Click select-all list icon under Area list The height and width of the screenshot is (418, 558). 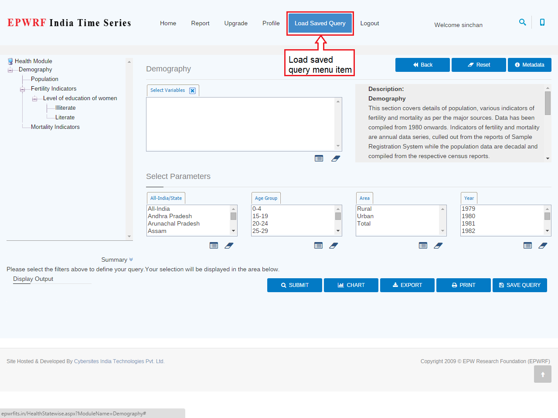[423, 246]
